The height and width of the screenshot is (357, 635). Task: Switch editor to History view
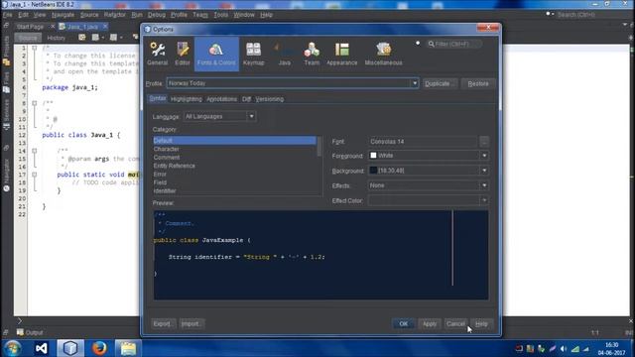(x=57, y=38)
